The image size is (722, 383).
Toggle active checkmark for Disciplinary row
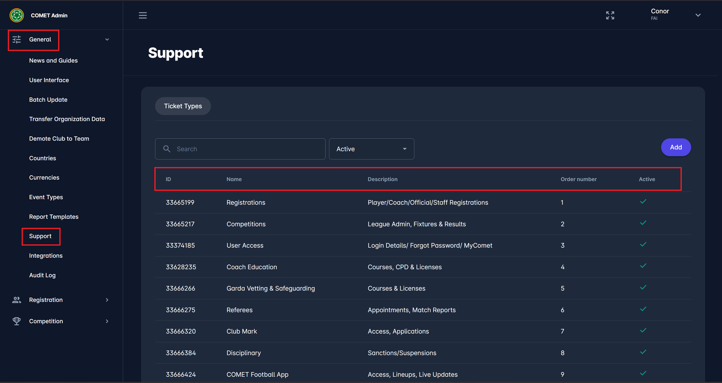(x=643, y=352)
